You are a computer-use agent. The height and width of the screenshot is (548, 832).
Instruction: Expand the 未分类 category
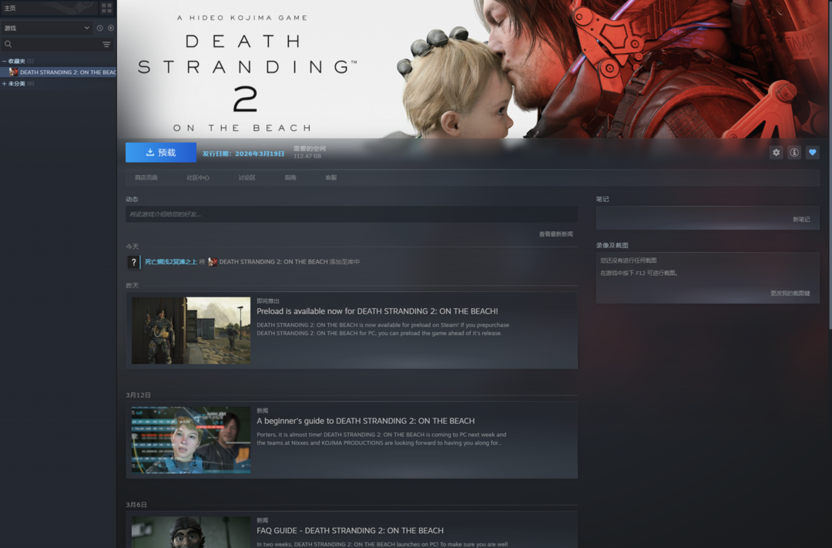[5, 83]
